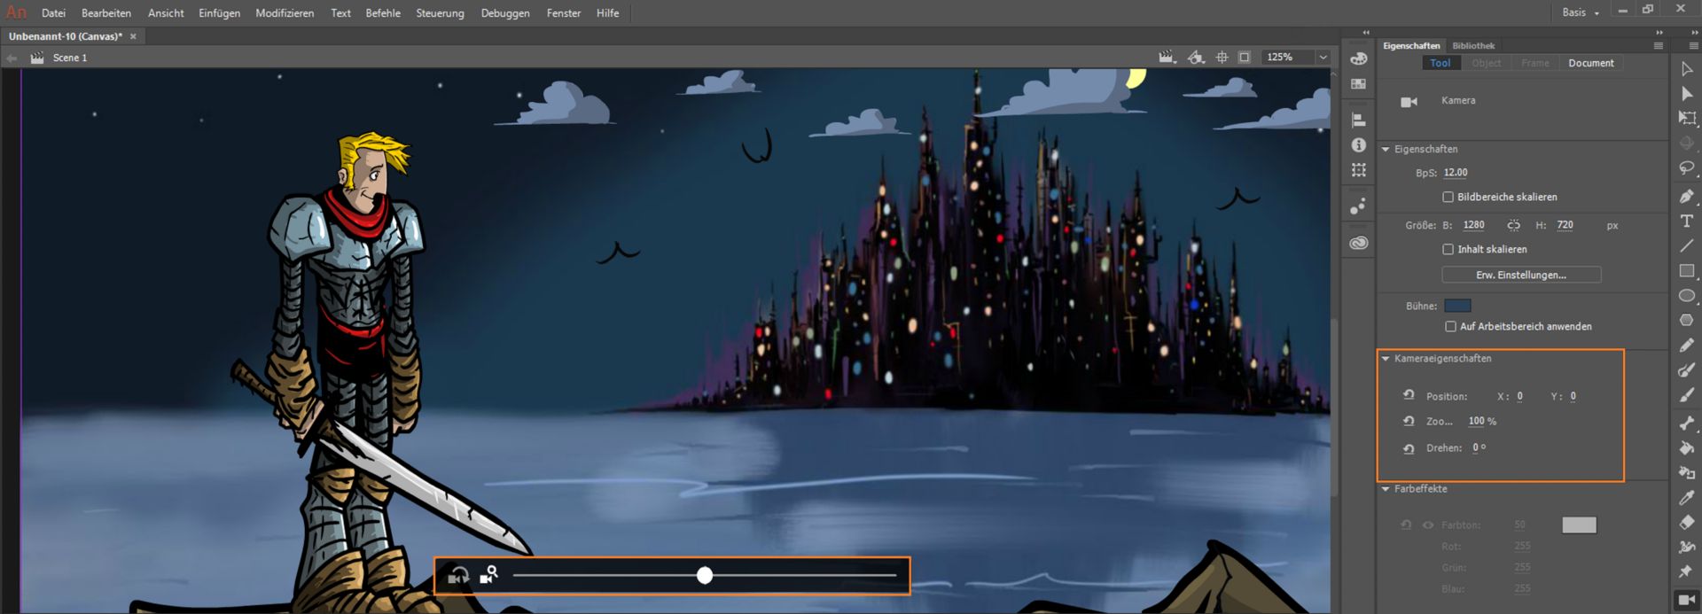
Task: Switch on-stage camera control to zoom mode
Action: pos(488,575)
